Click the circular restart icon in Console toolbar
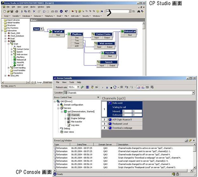The height and width of the screenshot is (177, 198). [x=115, y=87]
